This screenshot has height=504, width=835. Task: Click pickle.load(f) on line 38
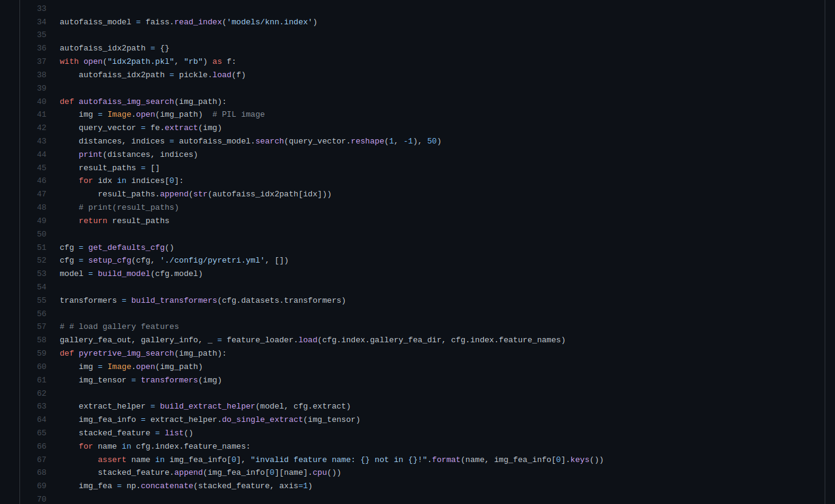coord(212,75)
